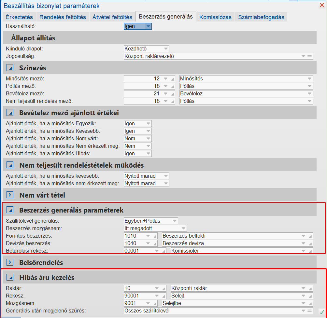Click corner triangle beside Pótlás mező 18
This screenshot has height=318, width=327.
173,87
